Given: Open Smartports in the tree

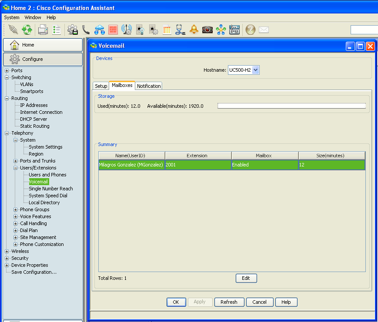Looking at the screenshot, I should tap(32, 91).
